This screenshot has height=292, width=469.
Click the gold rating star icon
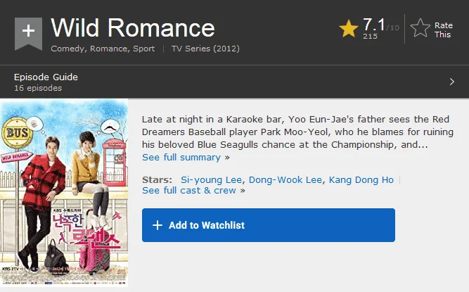click(x=349, y=29)
